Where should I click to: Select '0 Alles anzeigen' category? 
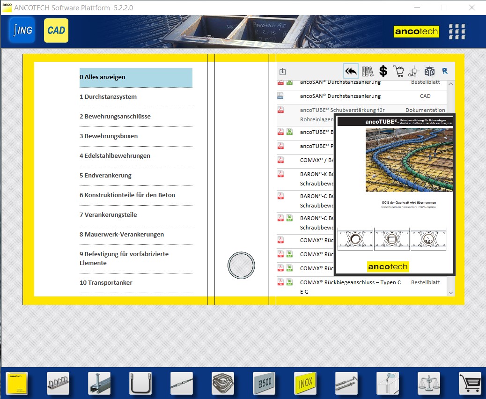click(x=136, y=77)
